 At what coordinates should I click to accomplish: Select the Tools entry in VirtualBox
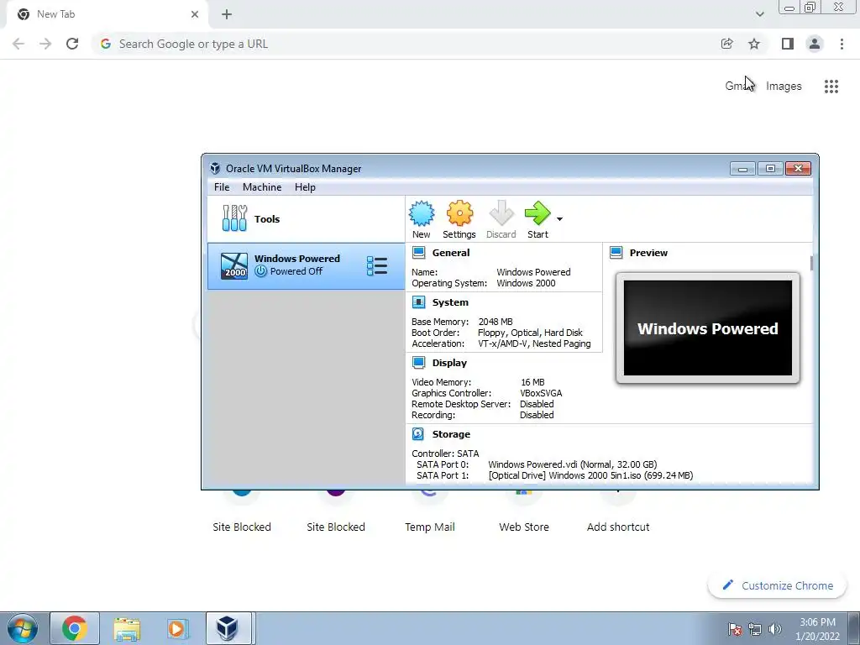click(306, 219)
